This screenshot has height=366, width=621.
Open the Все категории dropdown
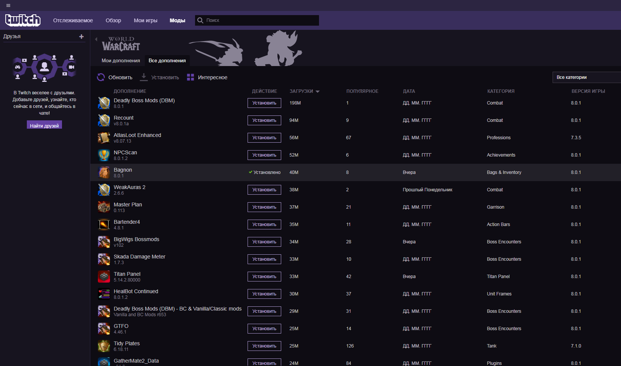[587, 77]
